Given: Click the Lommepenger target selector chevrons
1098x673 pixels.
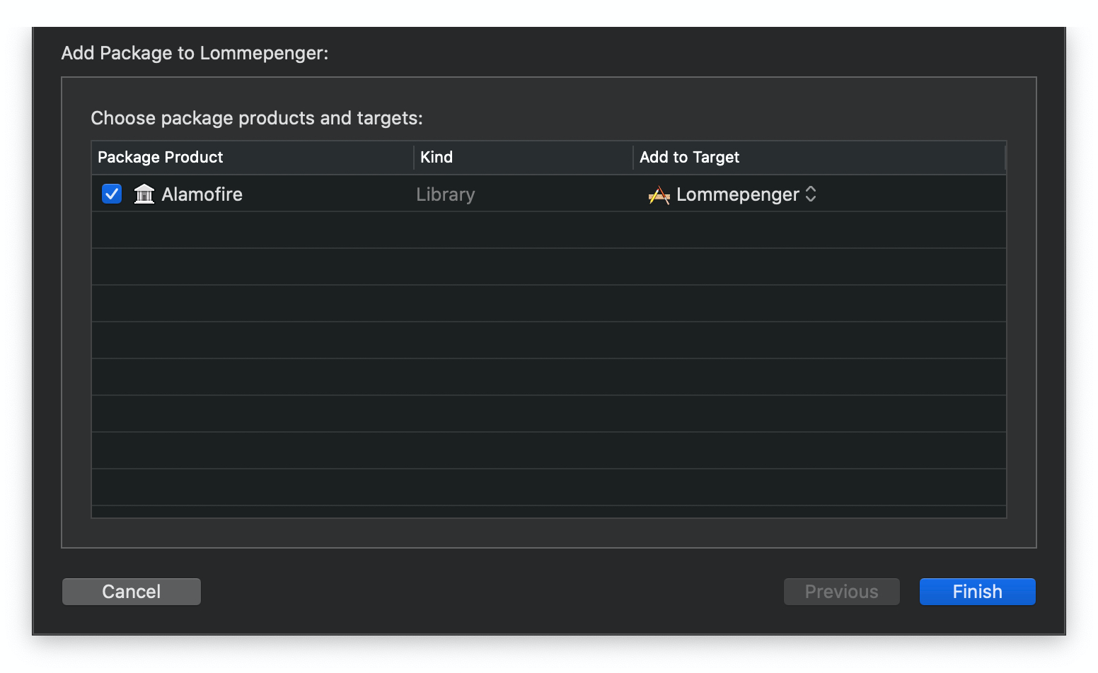Looking at the screenshot, I should 811,194.
